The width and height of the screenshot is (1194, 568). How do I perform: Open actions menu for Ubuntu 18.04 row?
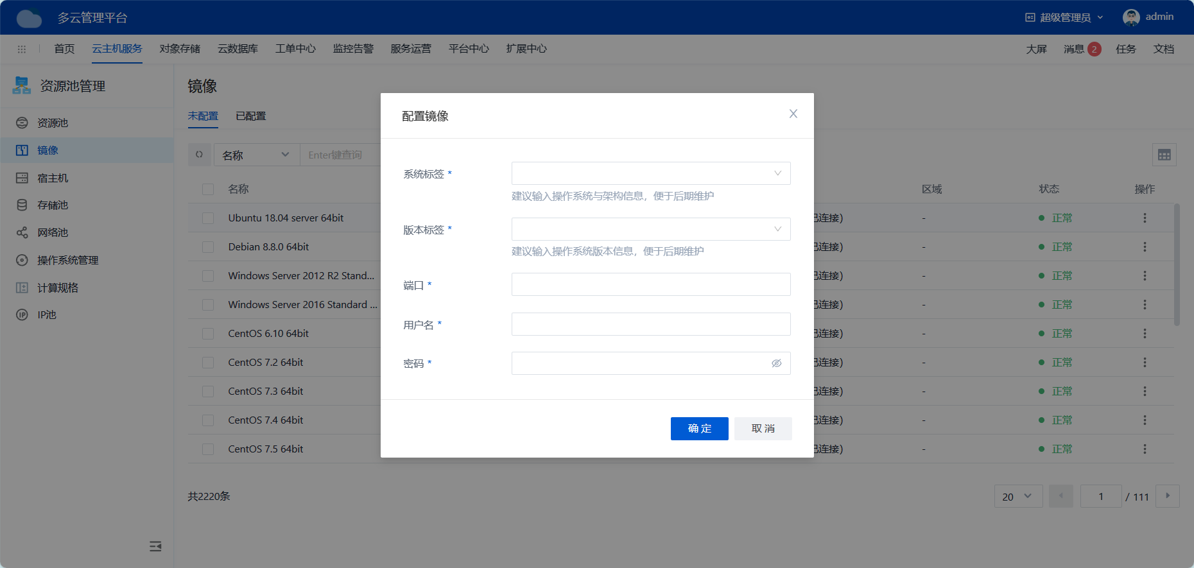pos(1145,218)
